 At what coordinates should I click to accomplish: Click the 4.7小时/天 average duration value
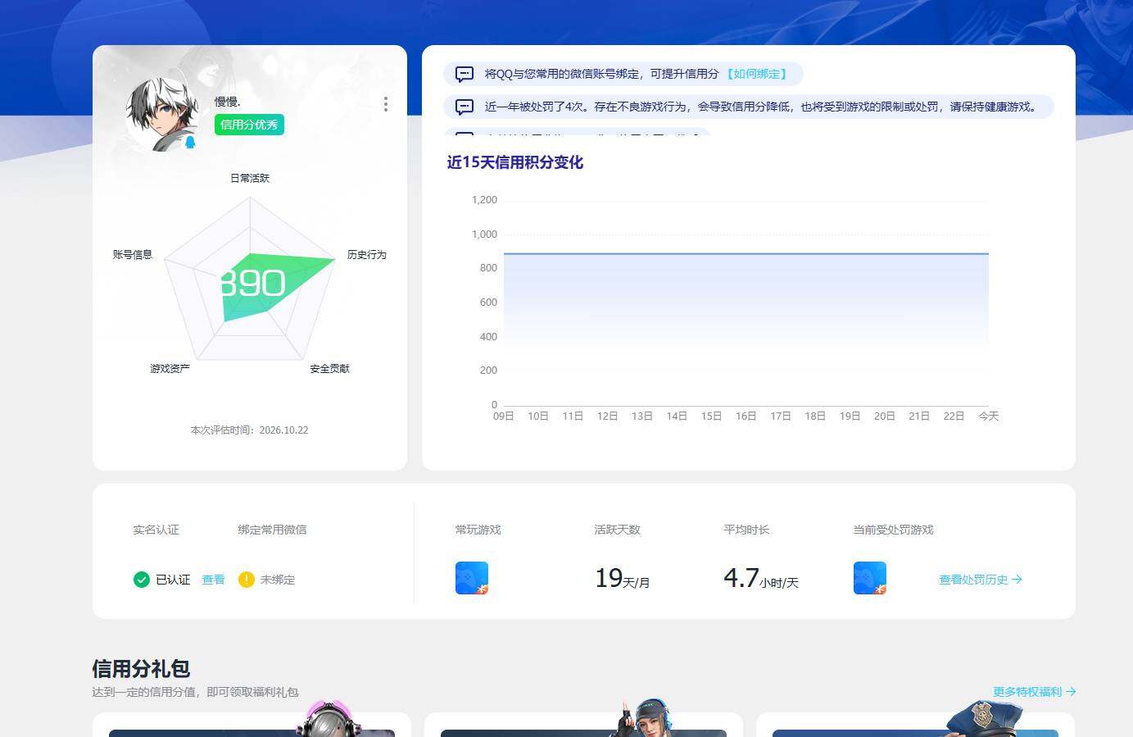click(761, 579)
